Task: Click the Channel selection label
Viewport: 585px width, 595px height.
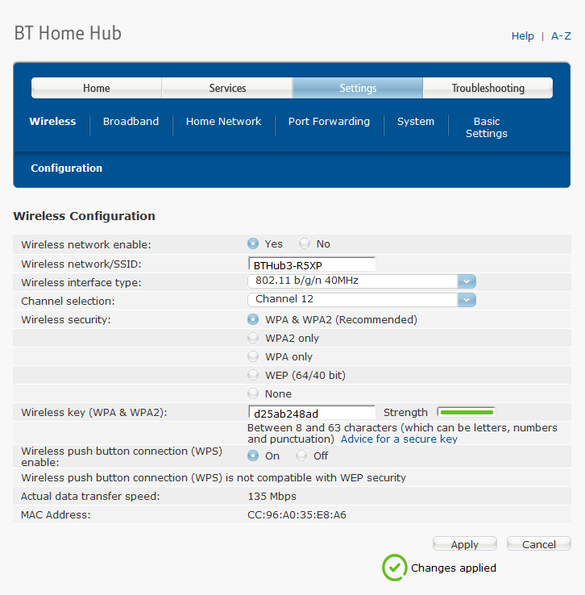Action: point(68,301)
